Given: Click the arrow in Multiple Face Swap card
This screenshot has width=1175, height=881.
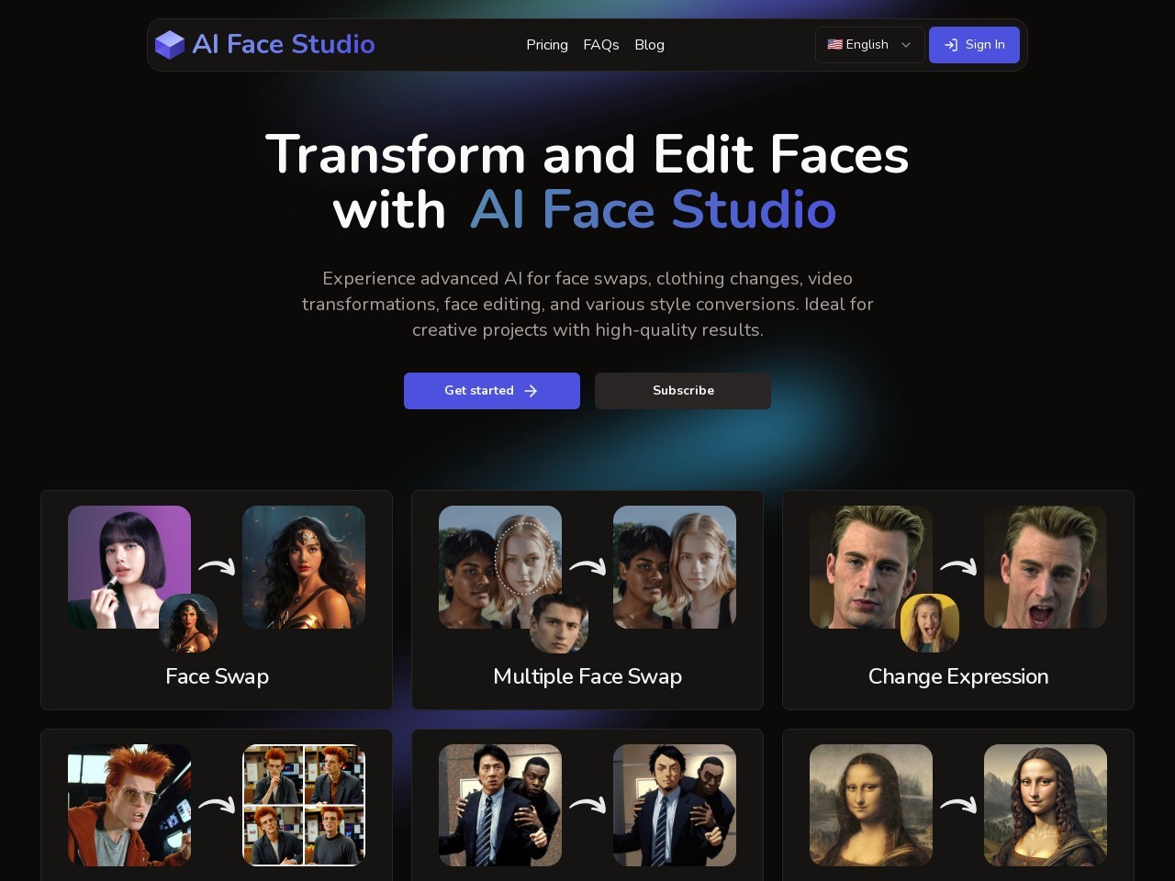Looking at the screenshot, I should click(587, 567).
